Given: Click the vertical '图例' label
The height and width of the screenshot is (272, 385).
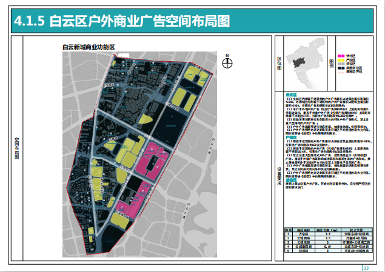Looking at the screenshot, I should coord(331,63).
